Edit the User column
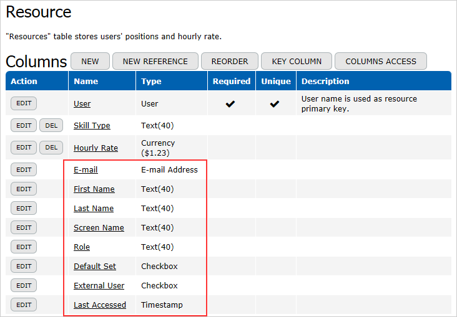The width and height of the screenshot is (457, 317). coord(24,103)
